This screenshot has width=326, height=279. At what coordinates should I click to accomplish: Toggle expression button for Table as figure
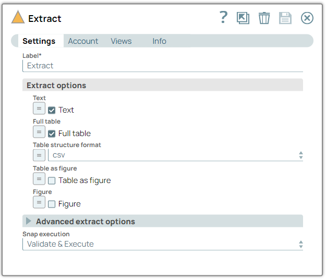coord(39,179)
